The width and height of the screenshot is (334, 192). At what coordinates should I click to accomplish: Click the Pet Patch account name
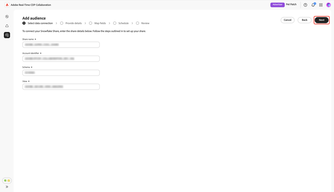pos(291,4)
